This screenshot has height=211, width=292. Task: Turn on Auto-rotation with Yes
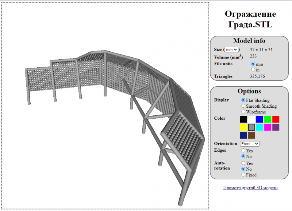click(243, 163)
